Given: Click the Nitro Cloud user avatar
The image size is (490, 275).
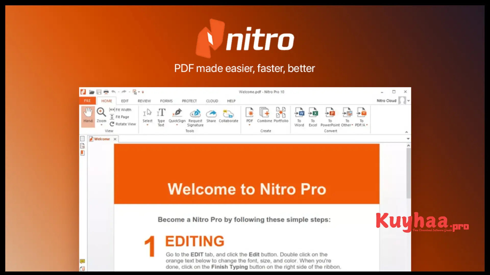Looking at the screenshot, I should (x=402, y=101).
